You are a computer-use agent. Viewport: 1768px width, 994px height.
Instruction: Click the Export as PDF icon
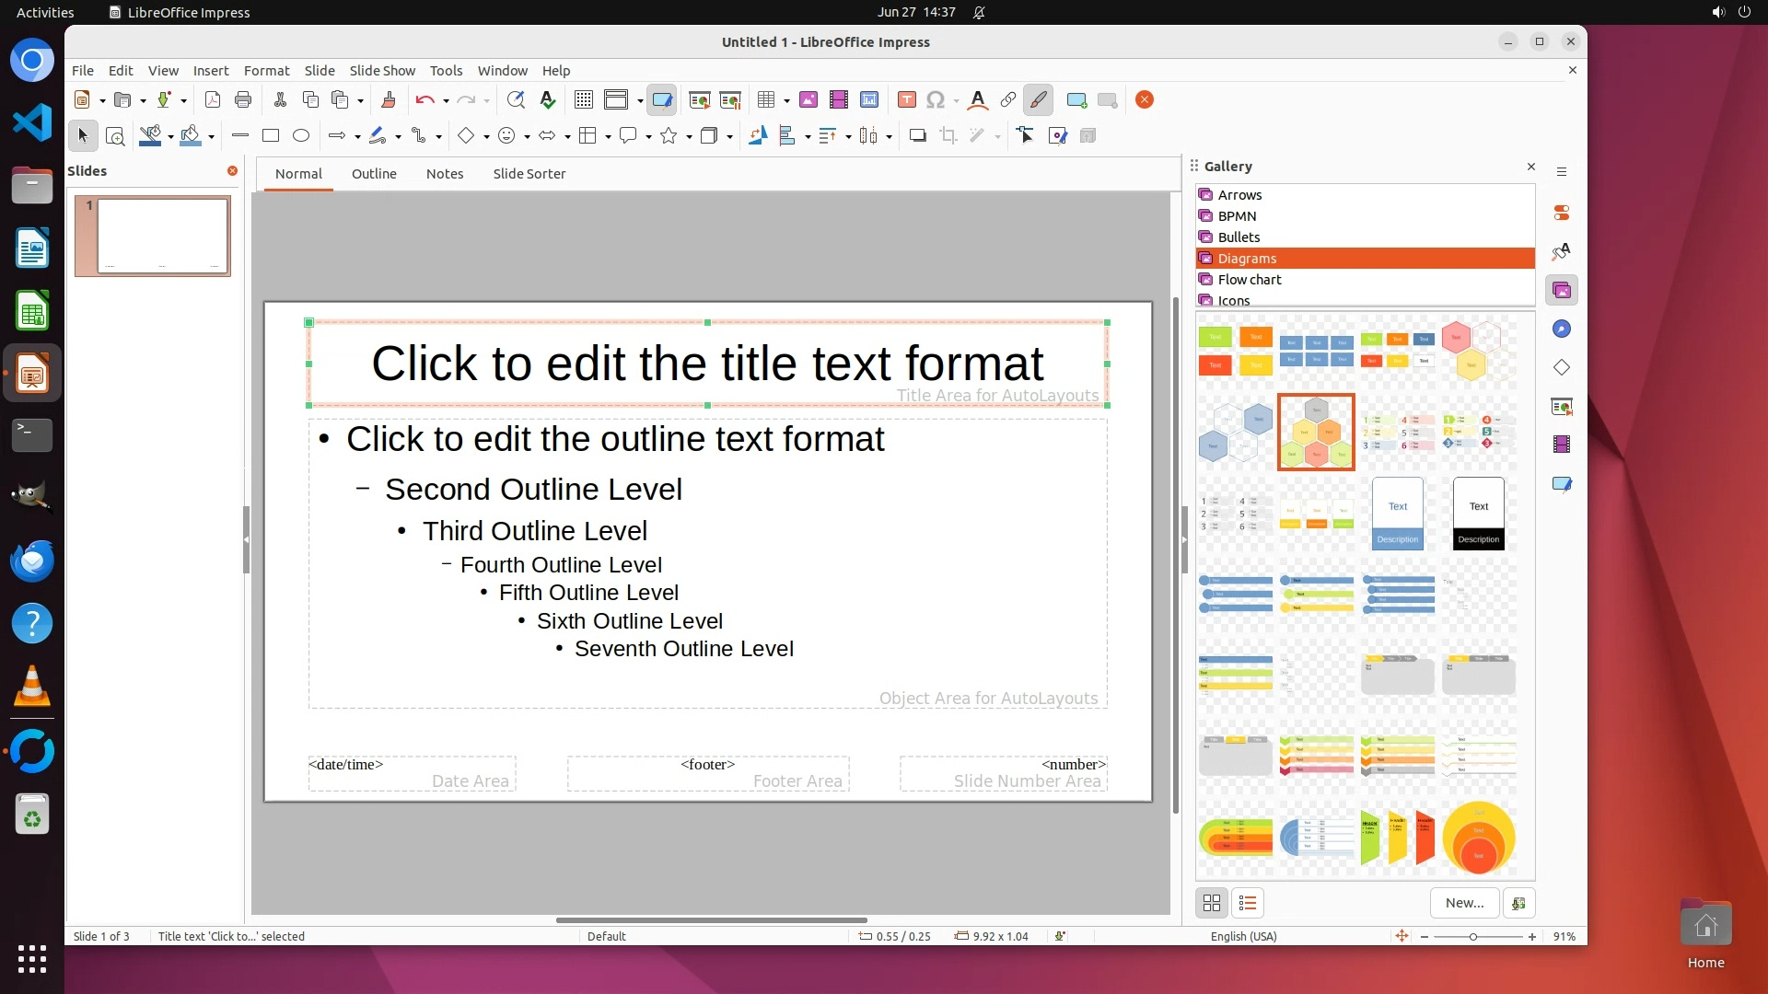click(x=213, y=100)
